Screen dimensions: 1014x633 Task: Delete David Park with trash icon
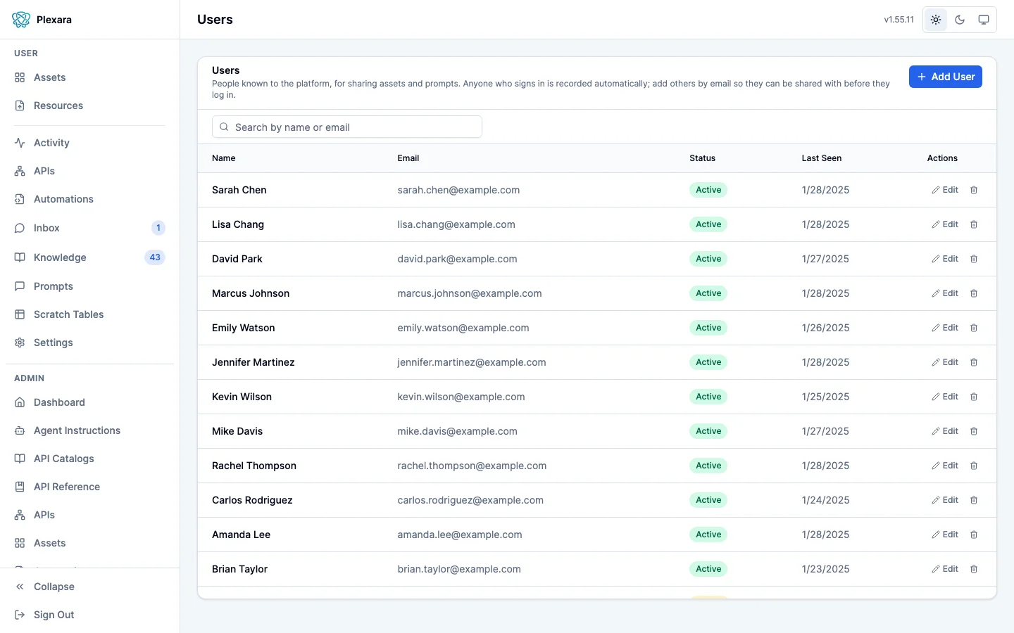[974, 259]
